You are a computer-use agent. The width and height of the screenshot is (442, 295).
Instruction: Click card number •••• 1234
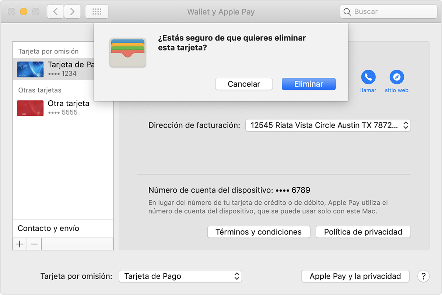click(x=62, y=74)
